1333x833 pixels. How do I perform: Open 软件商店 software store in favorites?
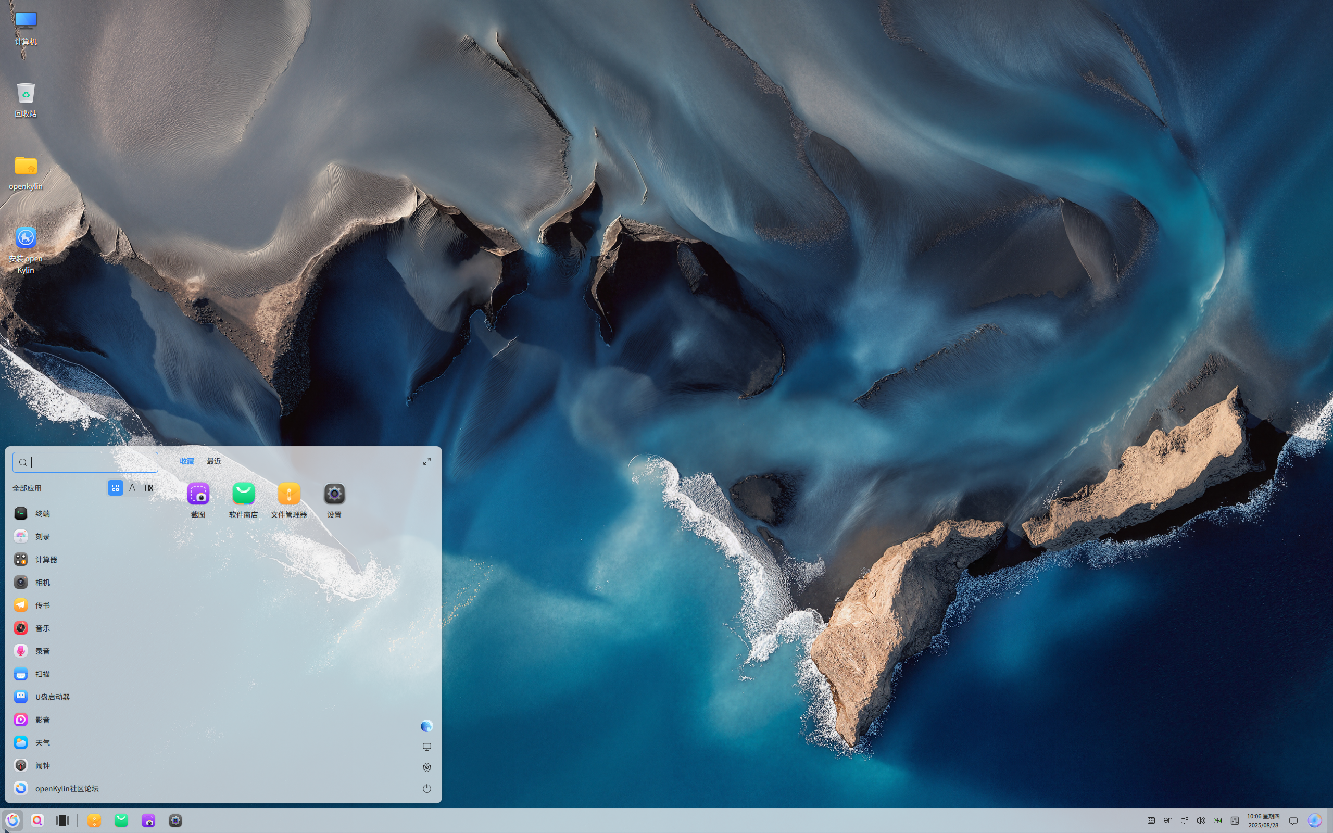tap(244, 500)
